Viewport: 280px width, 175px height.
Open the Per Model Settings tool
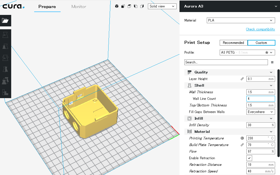pos(5,81)
